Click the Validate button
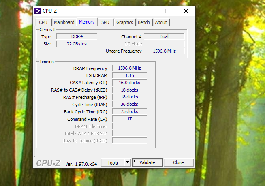Screen dimensions: 265x186 (x=147, y=162)
